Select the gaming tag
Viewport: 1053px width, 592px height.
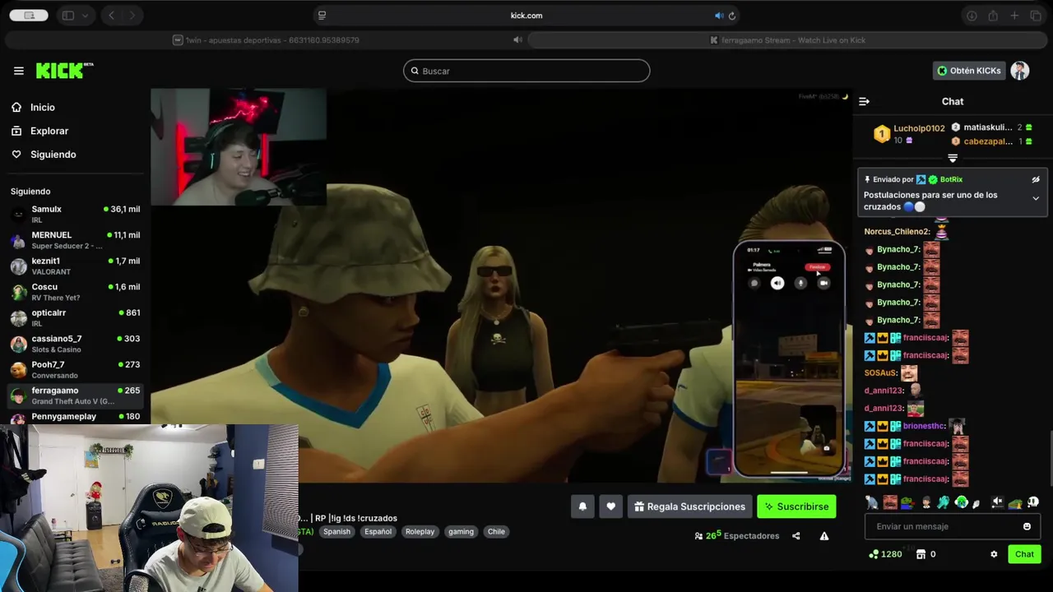pyautogui.click(x=461, y=532)
